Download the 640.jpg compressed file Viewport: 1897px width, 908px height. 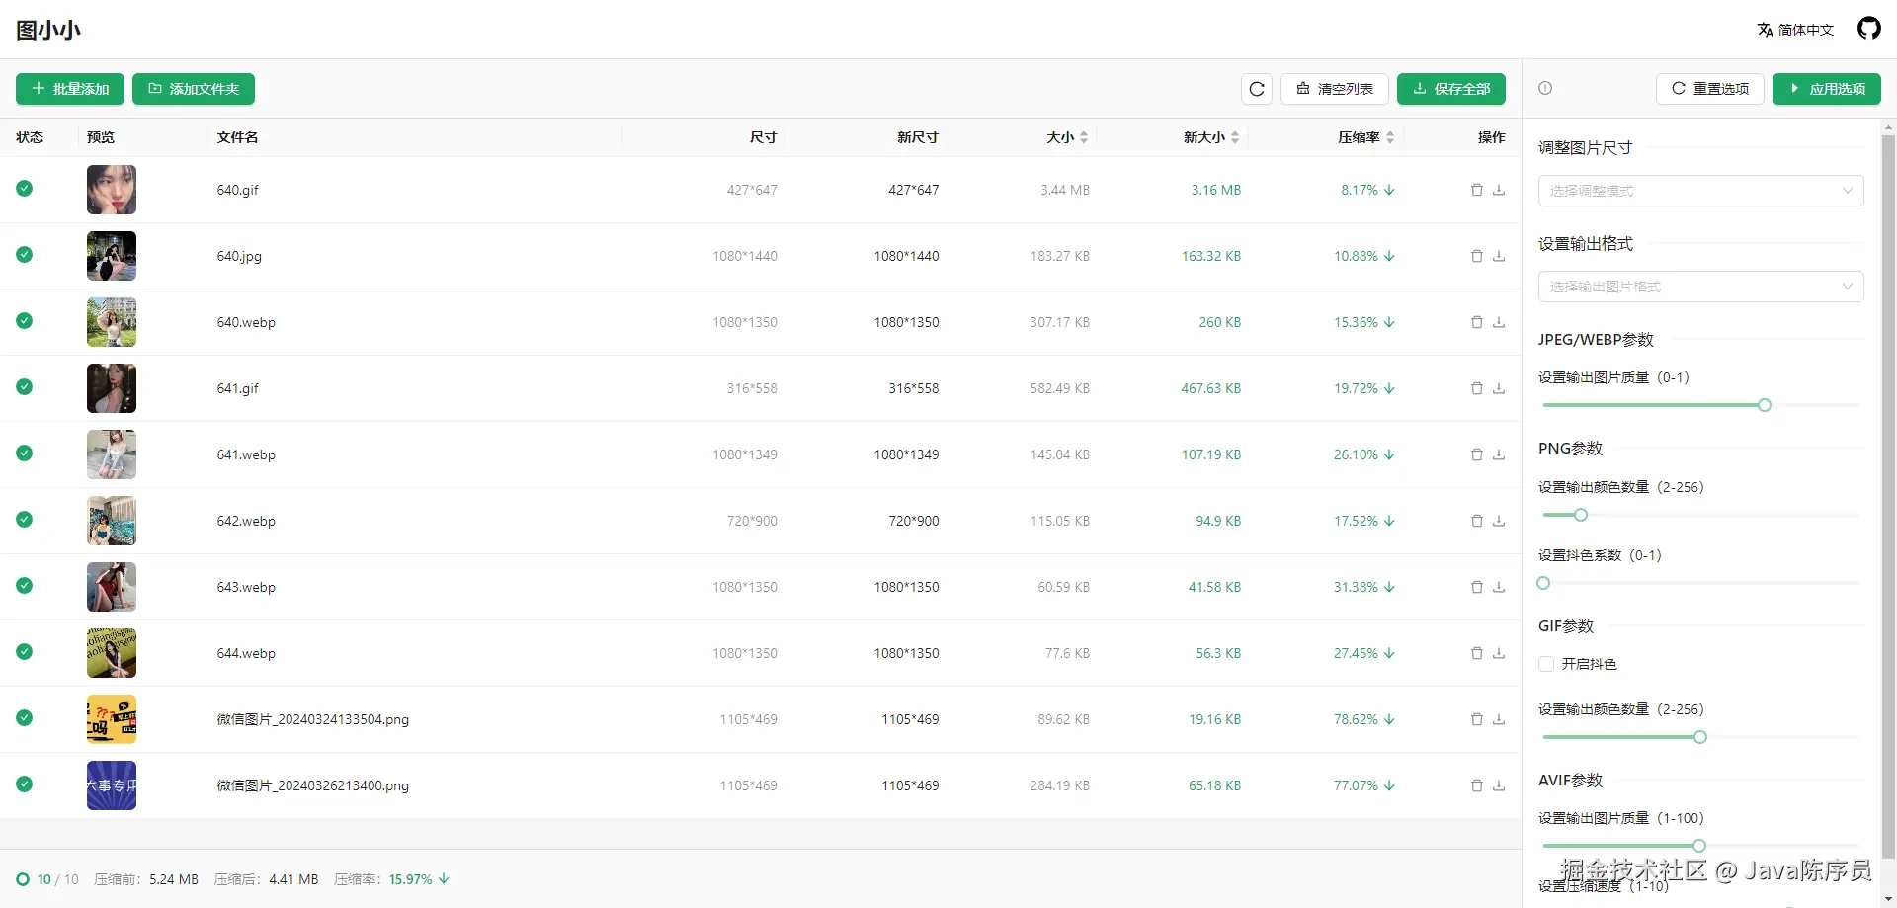pos(1499,256)
